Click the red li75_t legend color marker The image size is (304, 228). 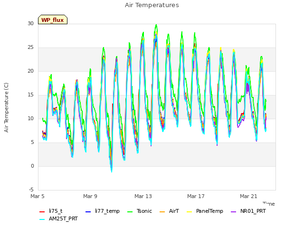[42, 212]
